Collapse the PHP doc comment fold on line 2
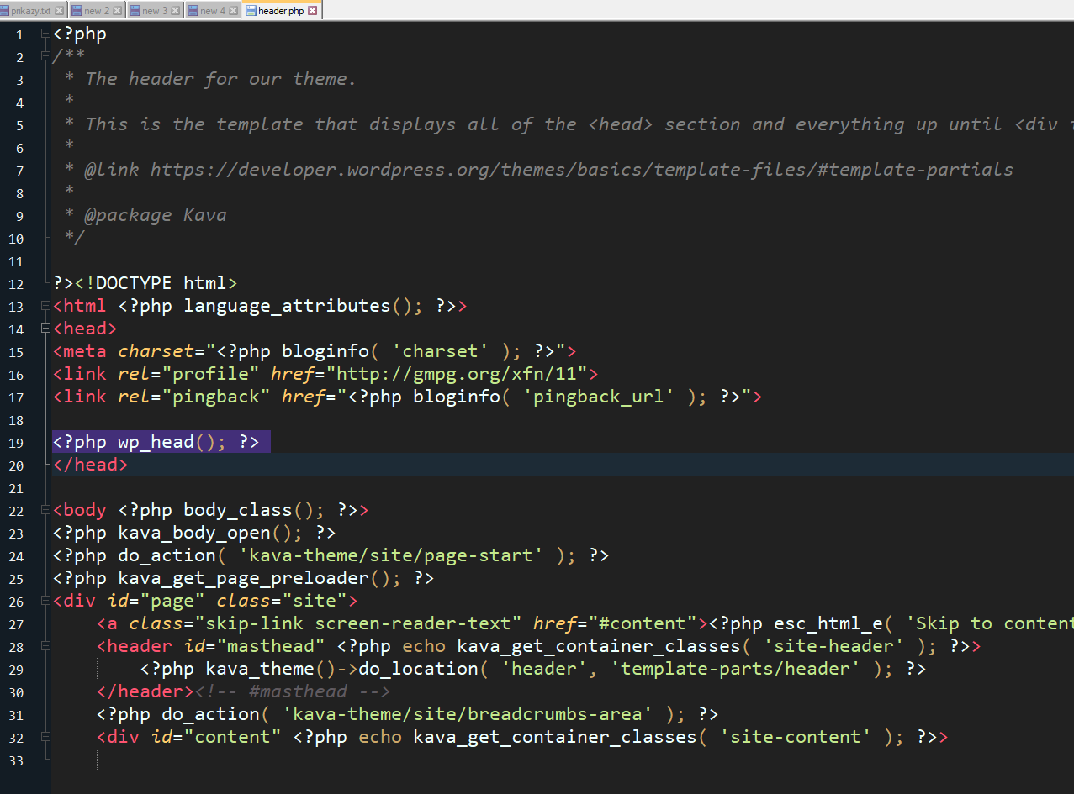The width and height of the screenshot is (1074, 794). (x=45, y=57)
